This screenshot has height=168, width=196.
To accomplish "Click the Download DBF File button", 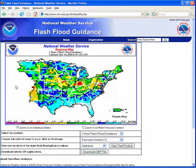I will pyautogui.click(x=95, y=152).
